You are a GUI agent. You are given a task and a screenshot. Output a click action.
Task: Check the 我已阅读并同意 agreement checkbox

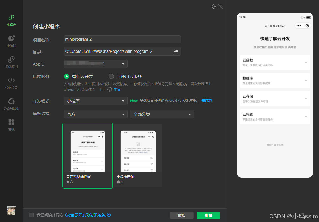click(x=31, y=215)
